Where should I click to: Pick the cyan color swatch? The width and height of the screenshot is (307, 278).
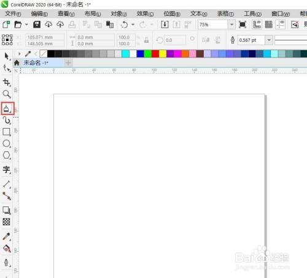(125, 54)
